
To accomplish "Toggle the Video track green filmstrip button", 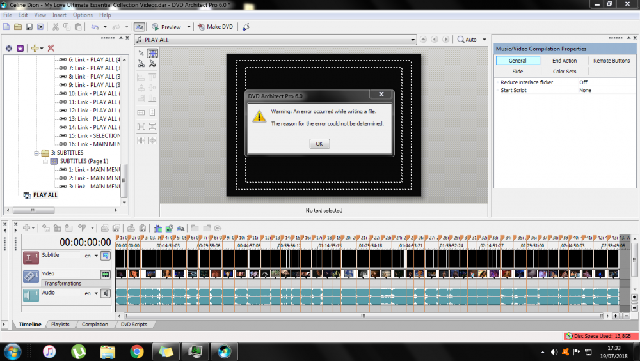I will point(105,274).
